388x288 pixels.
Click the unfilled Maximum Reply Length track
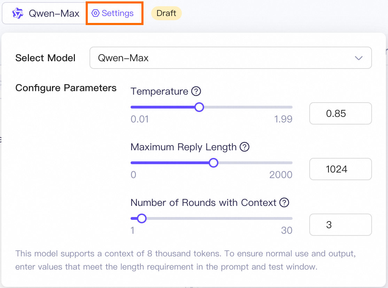click(x=254, y=163)
